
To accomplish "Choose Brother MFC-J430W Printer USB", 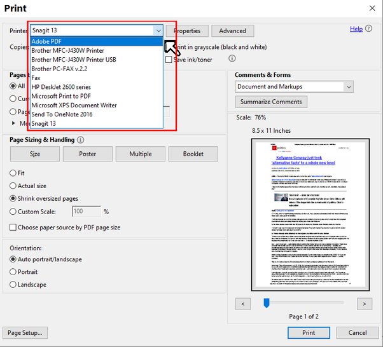I will click(97, 60).
